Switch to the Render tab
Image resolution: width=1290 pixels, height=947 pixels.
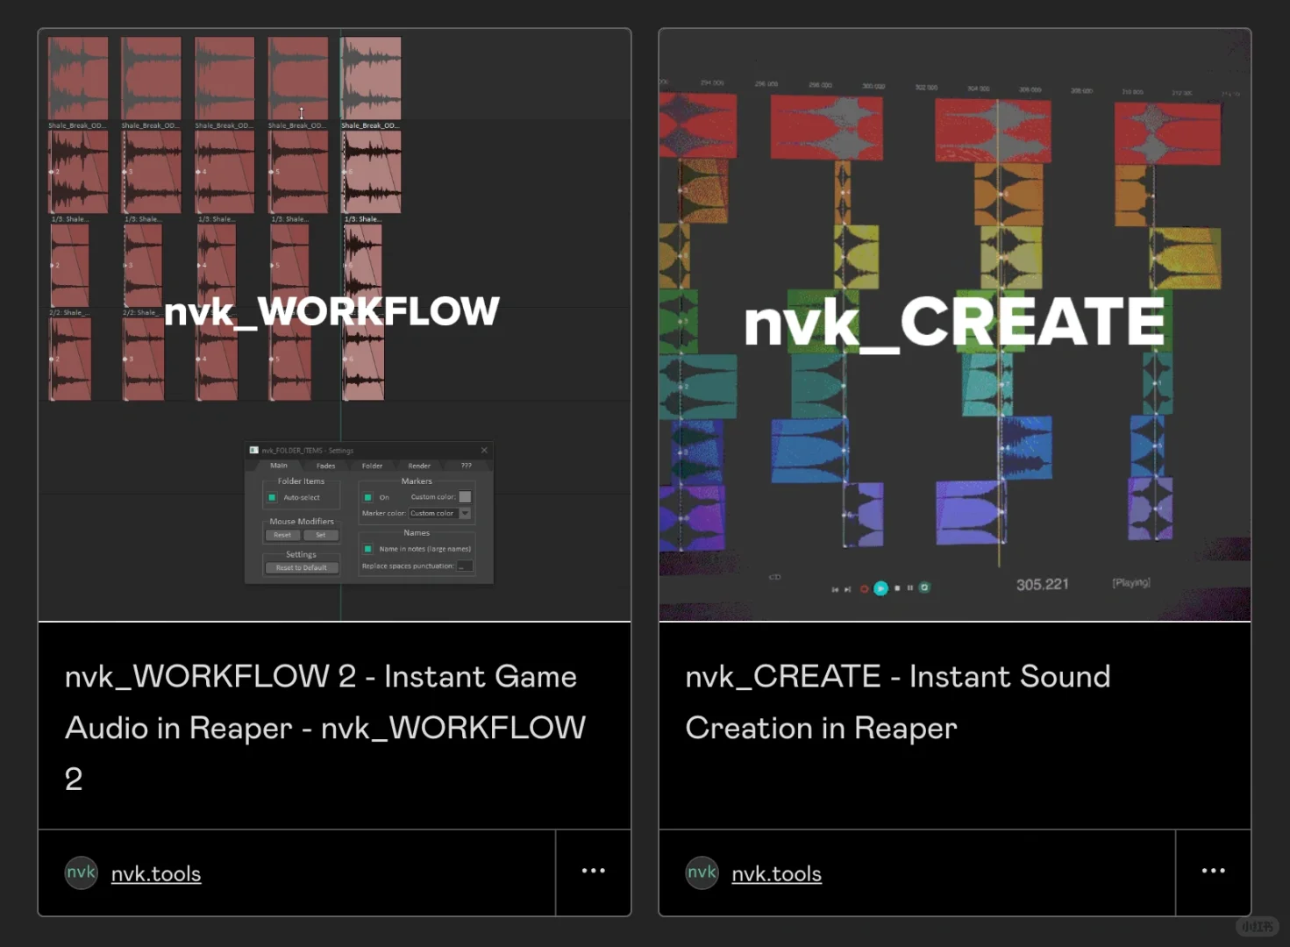(419, 466)
